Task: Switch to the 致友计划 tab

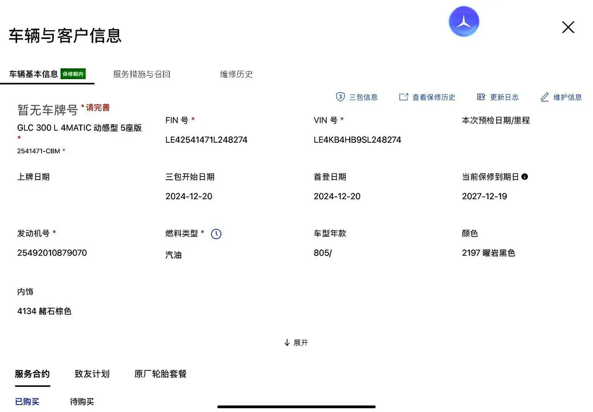Action: (x=92, y=374)
